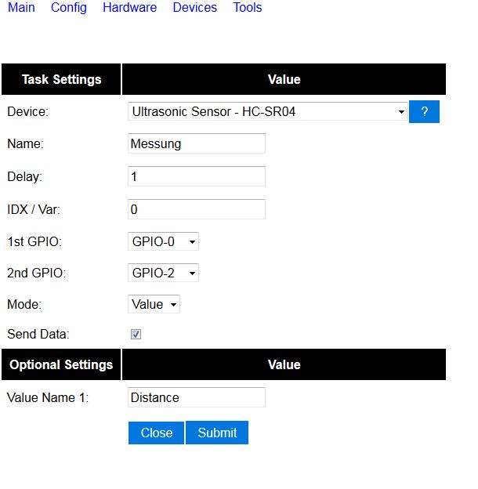Open the Mode dropdown set to Value

tap(154, 304)
